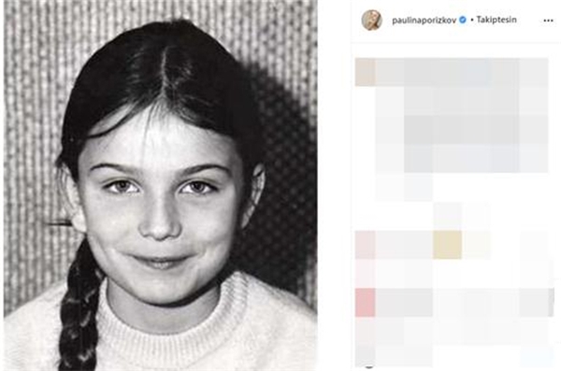Toggle following via the Takiptesin label
561x371 pixels.
tap(496, 20)
